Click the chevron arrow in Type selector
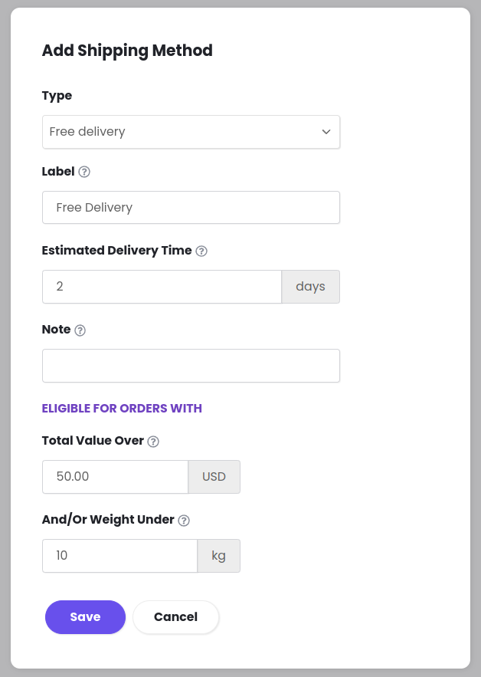The width and height of the screenshot is (481, 677). coord(326,132)
